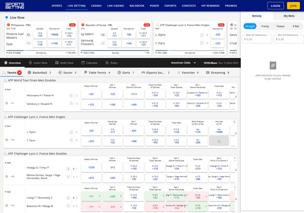
Task: Open the Racebook menu item
Action: click(137, 6)
